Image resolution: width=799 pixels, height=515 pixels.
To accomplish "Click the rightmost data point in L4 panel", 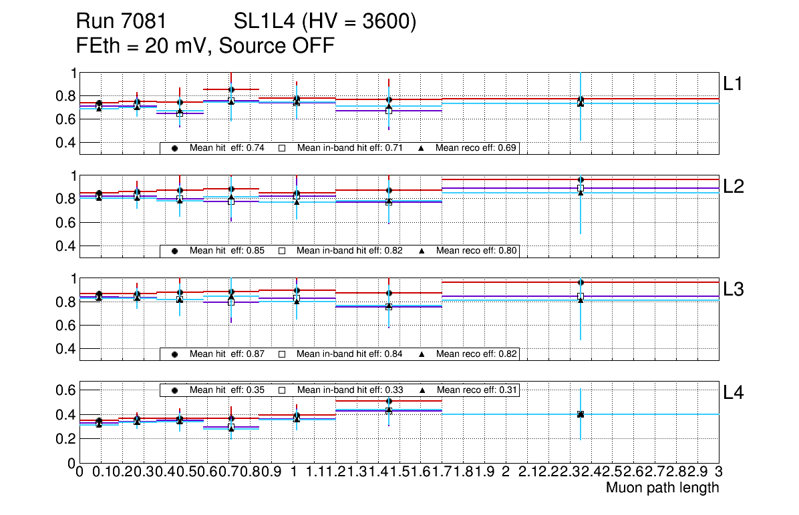I will tap(581, 414).
